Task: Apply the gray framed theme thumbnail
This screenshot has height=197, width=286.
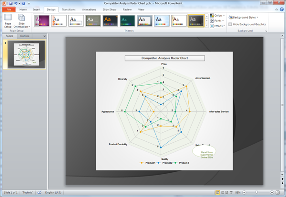Action: [x=144, y=21]
